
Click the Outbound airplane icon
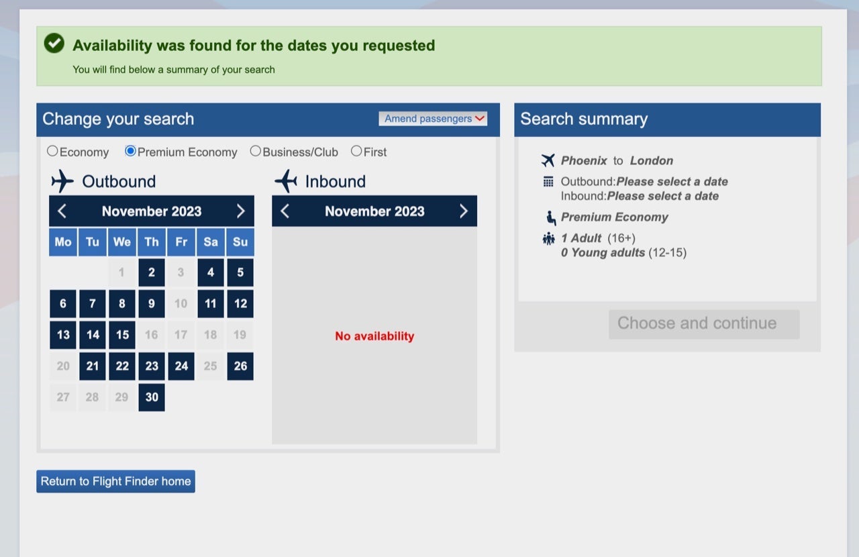[x=62, y=181]
